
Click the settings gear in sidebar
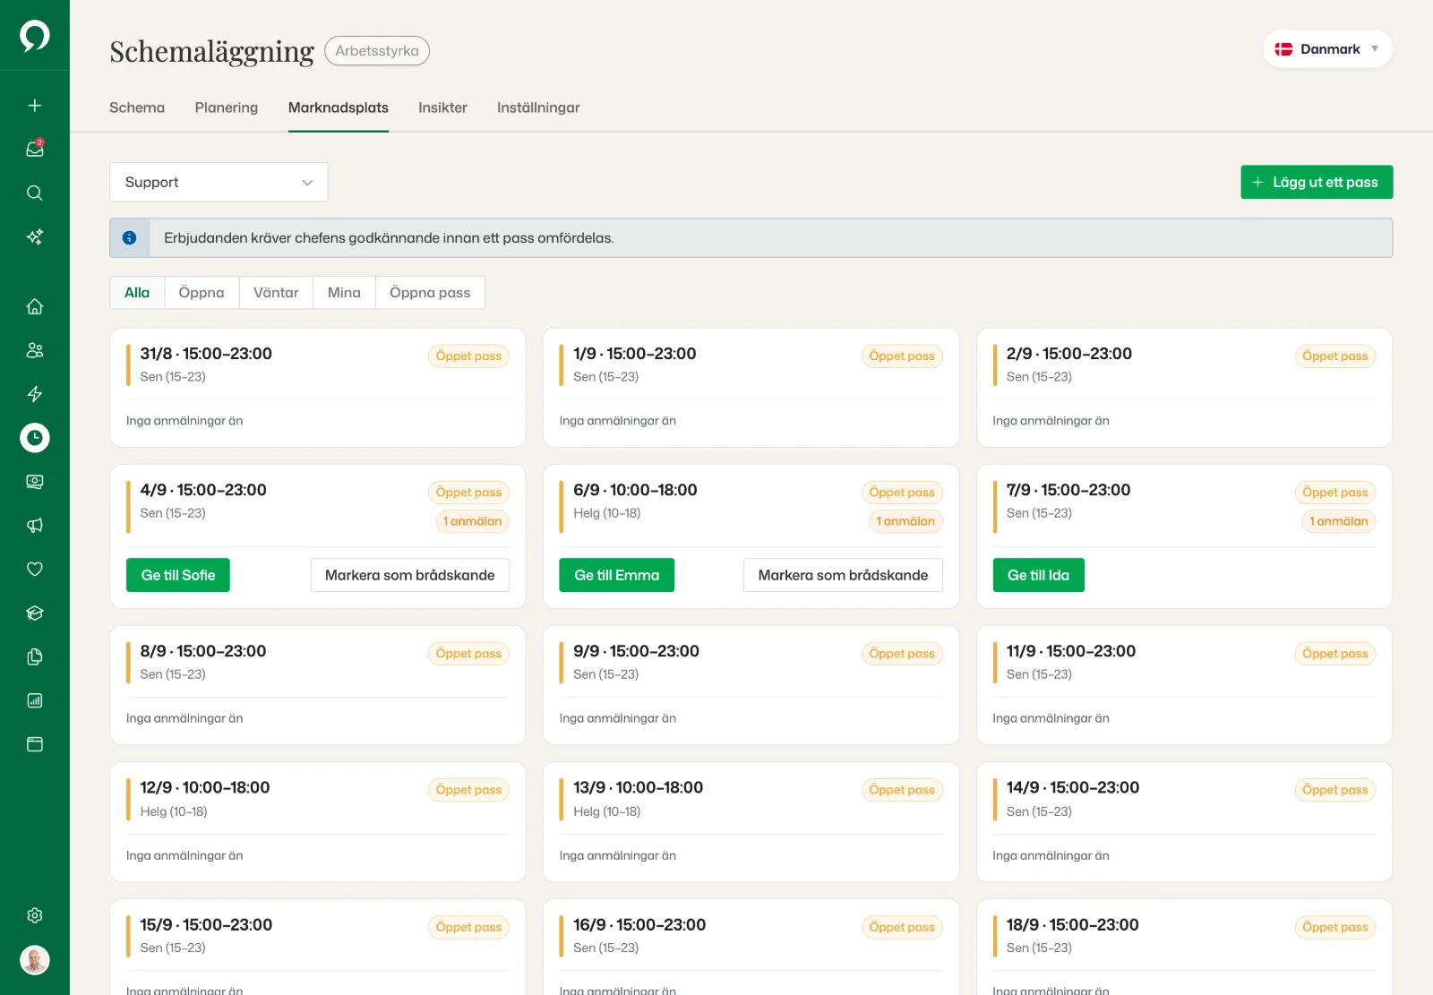[35, 915]
